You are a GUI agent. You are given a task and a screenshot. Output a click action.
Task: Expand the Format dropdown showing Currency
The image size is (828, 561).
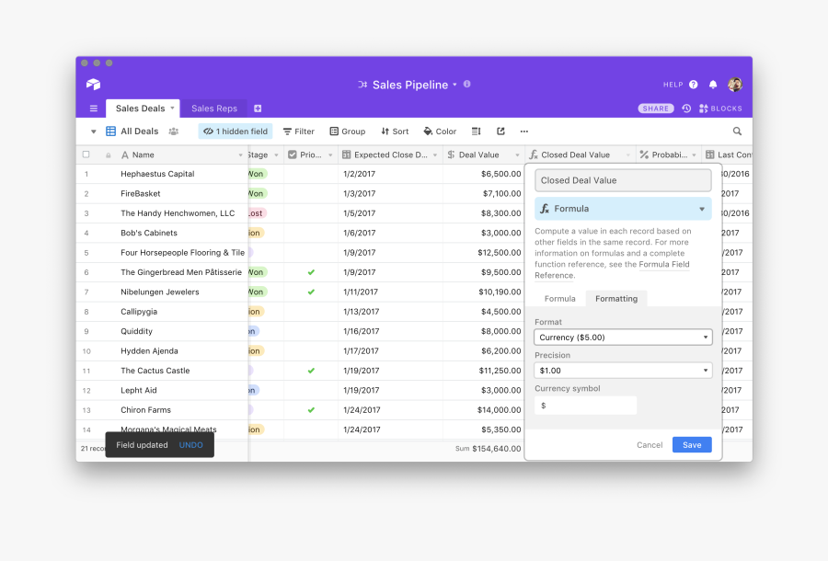(623, 338)
